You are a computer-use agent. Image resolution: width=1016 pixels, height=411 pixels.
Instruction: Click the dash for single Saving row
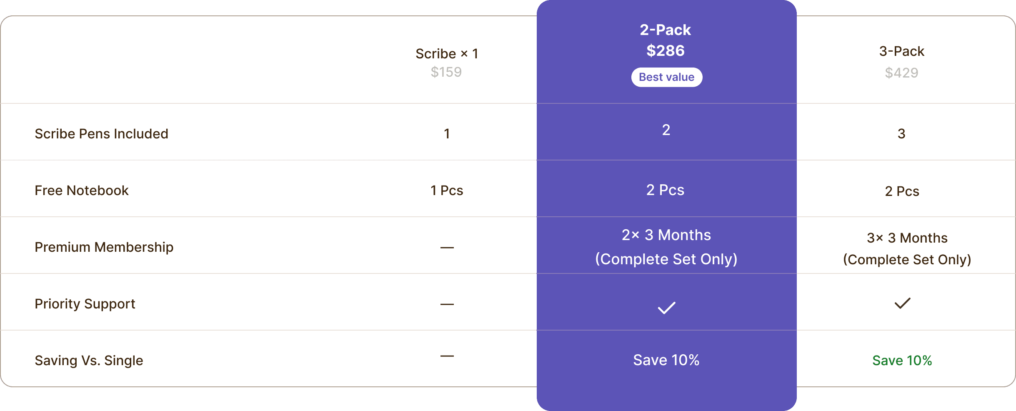(447, 356)
